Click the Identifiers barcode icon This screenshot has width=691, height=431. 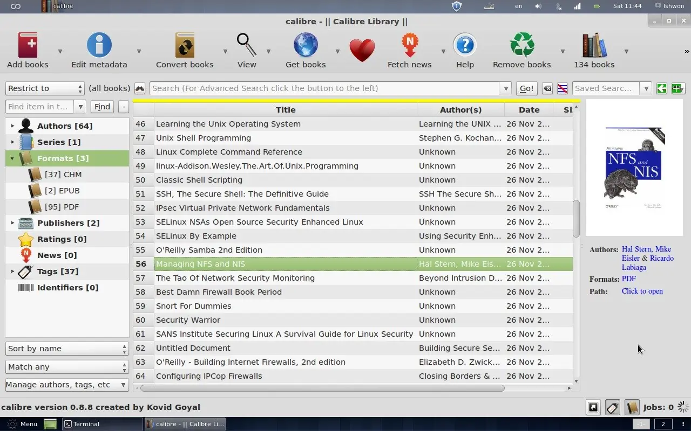point(26,287)
